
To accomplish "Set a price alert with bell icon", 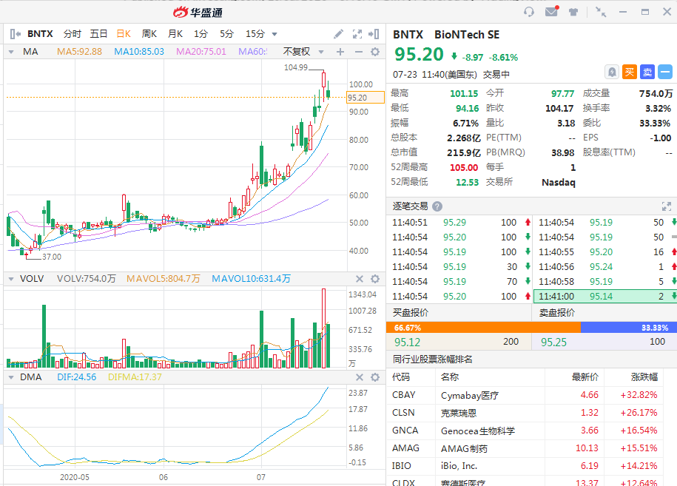I will (612, 72).
